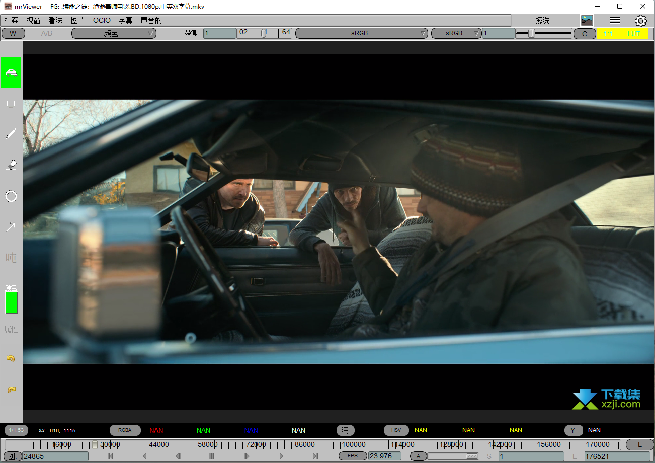Image resolution: width=655 pixels, height=463 pixels.
Task: Open the OCIO menu
Action: coord(102,20)
